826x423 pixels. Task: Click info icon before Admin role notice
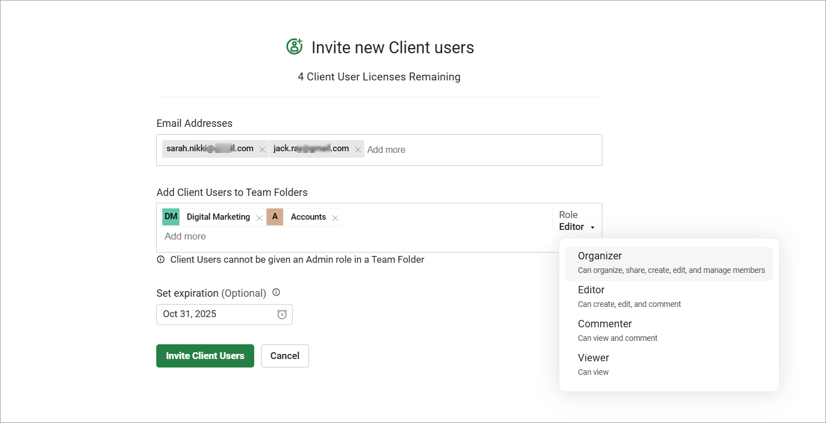(161, 260)
